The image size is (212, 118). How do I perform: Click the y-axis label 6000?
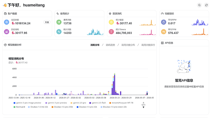pos(14,69)
